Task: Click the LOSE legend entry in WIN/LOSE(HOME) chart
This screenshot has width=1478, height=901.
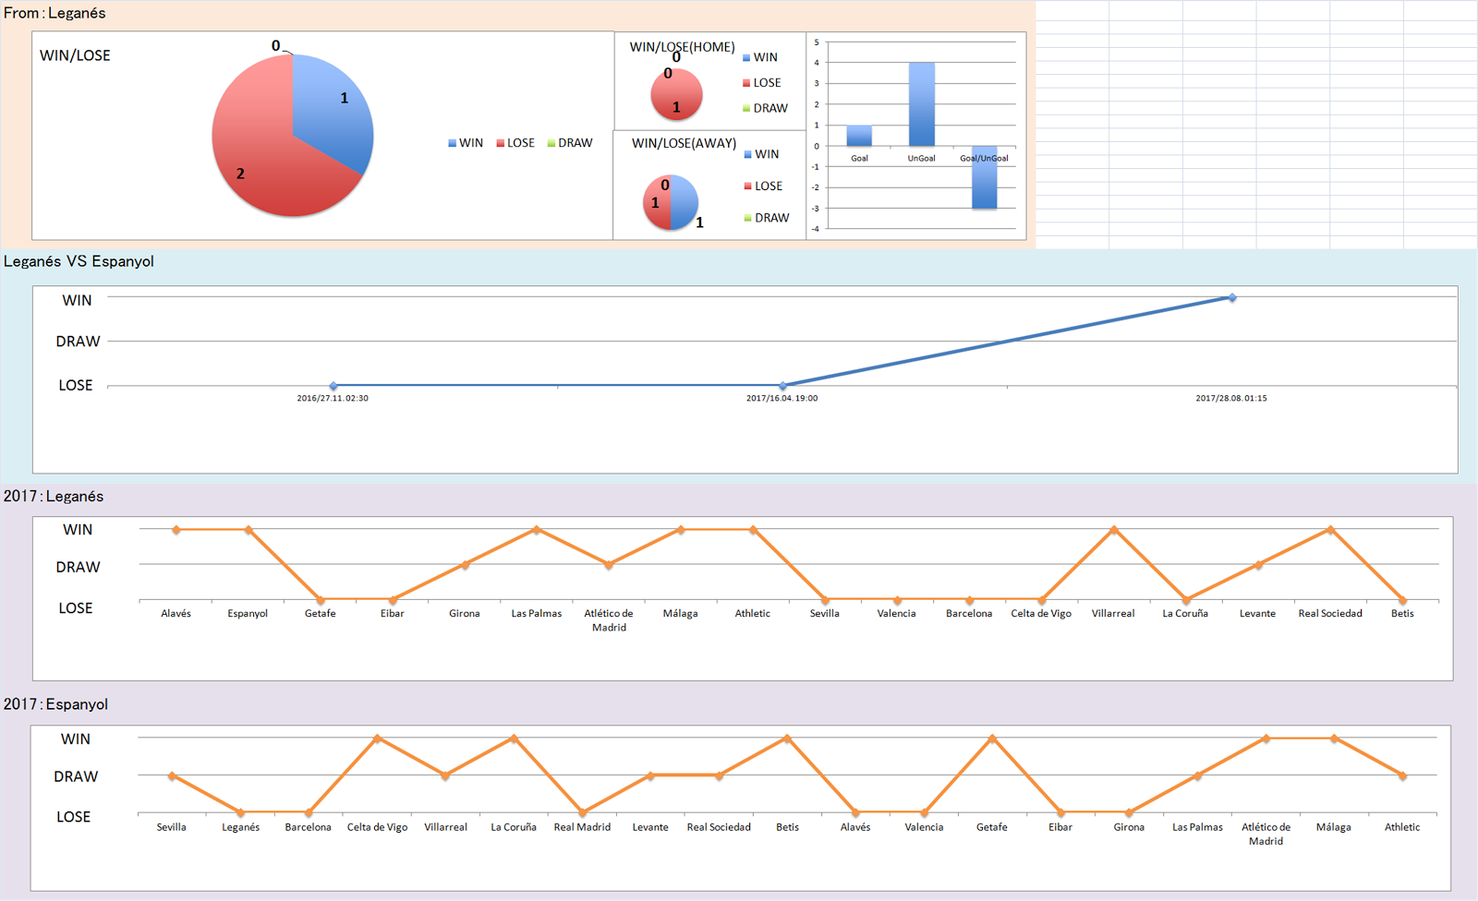Action: (762, 83)
